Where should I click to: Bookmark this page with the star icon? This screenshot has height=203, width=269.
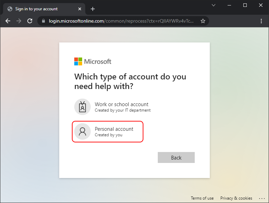pyautogui.click(x=203, y=21)
